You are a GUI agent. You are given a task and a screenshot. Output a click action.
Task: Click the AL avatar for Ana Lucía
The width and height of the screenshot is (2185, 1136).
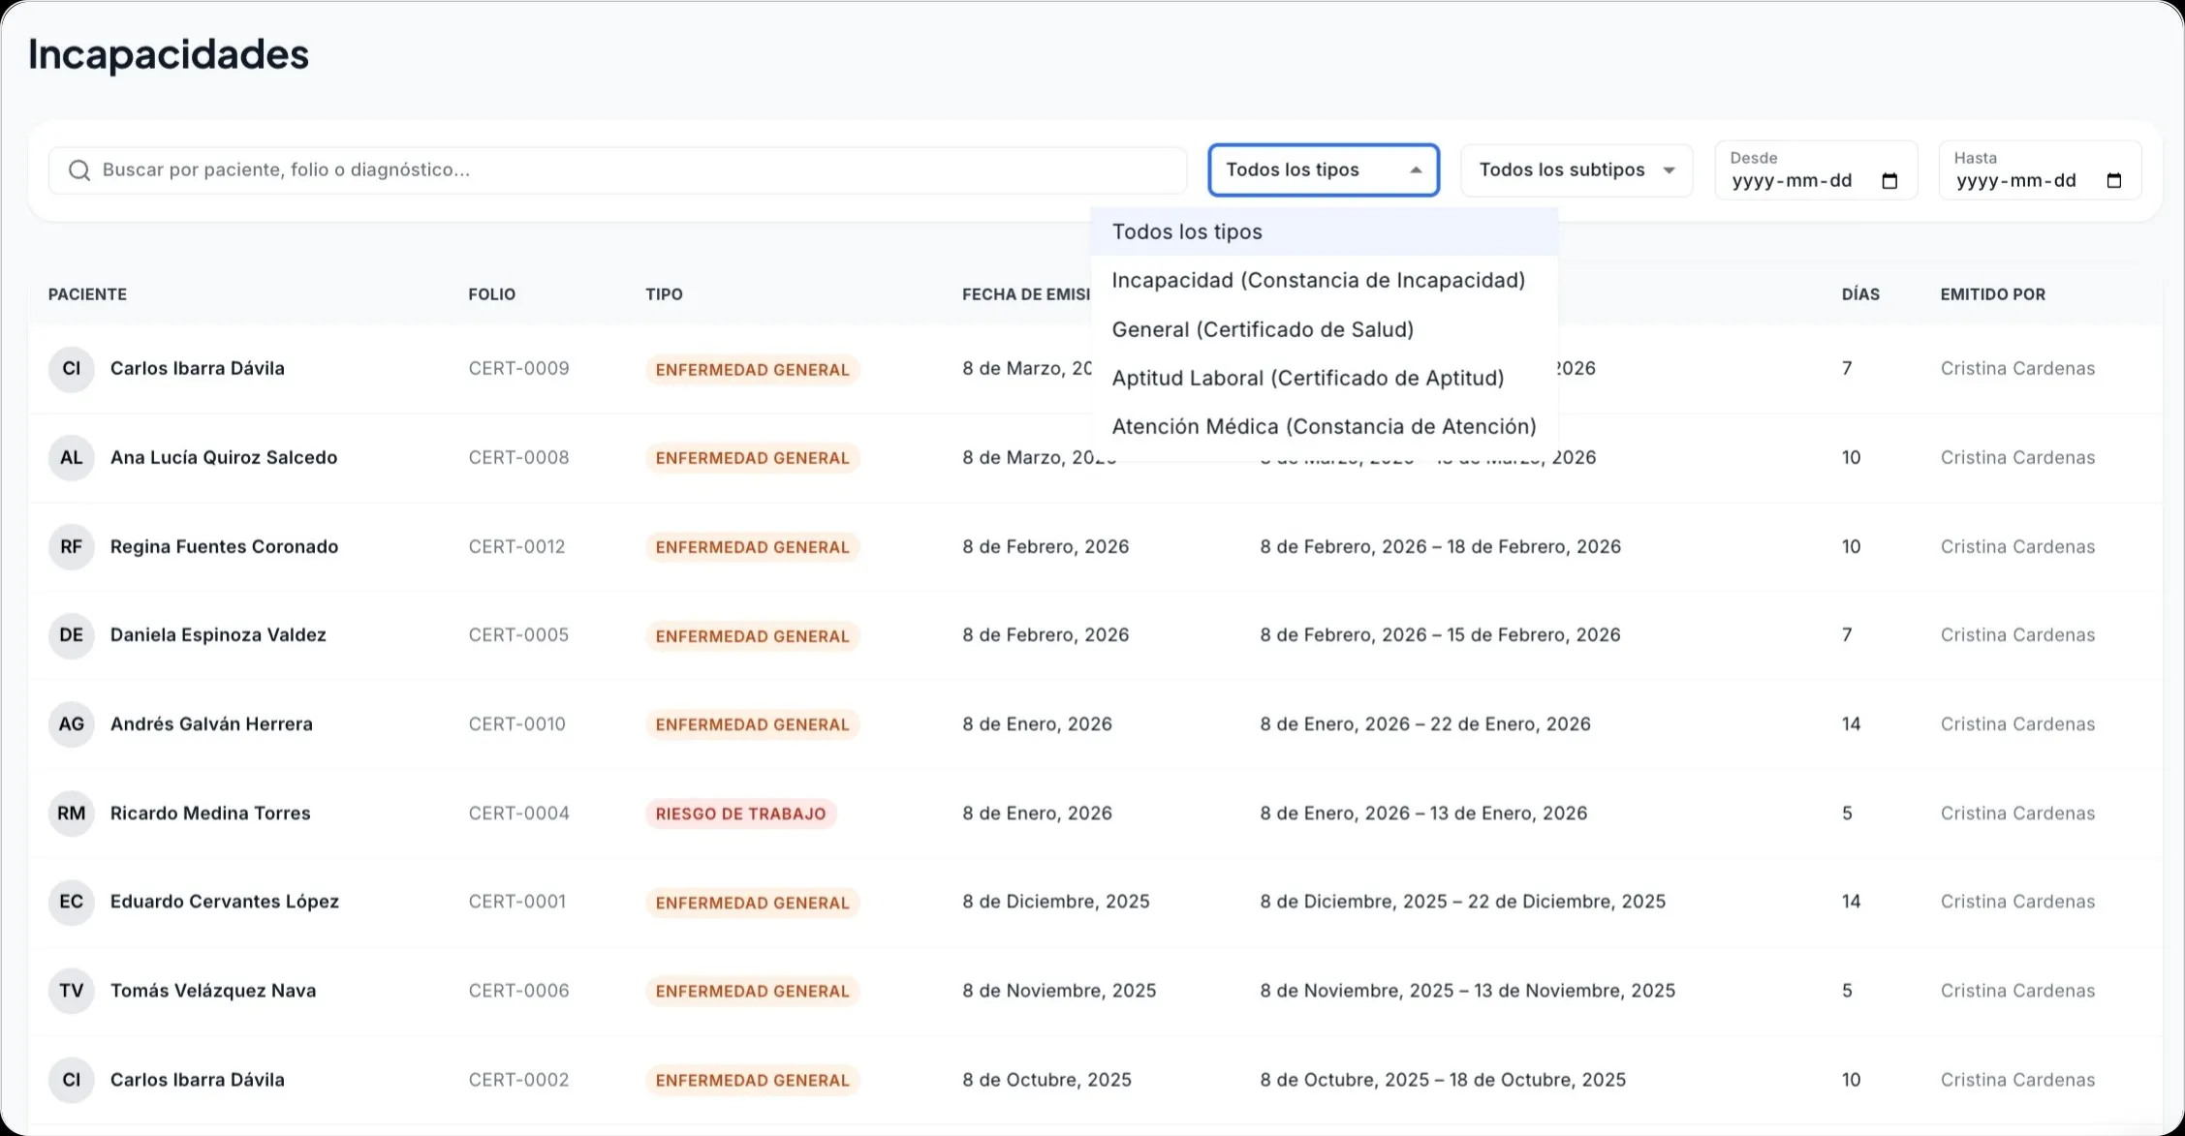pos(71,458)
